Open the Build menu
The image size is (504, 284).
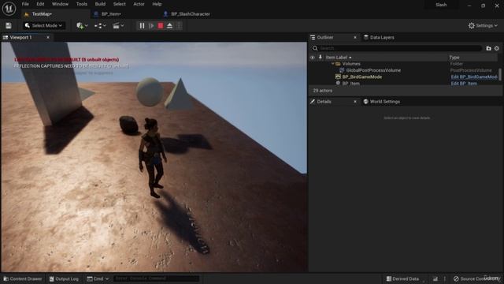pyautogui.click(x=100, y=4)
